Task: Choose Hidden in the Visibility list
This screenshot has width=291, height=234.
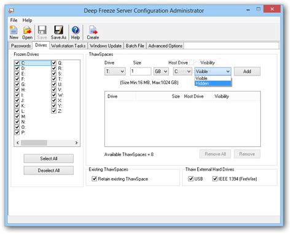Action: (x=213, y=84)
